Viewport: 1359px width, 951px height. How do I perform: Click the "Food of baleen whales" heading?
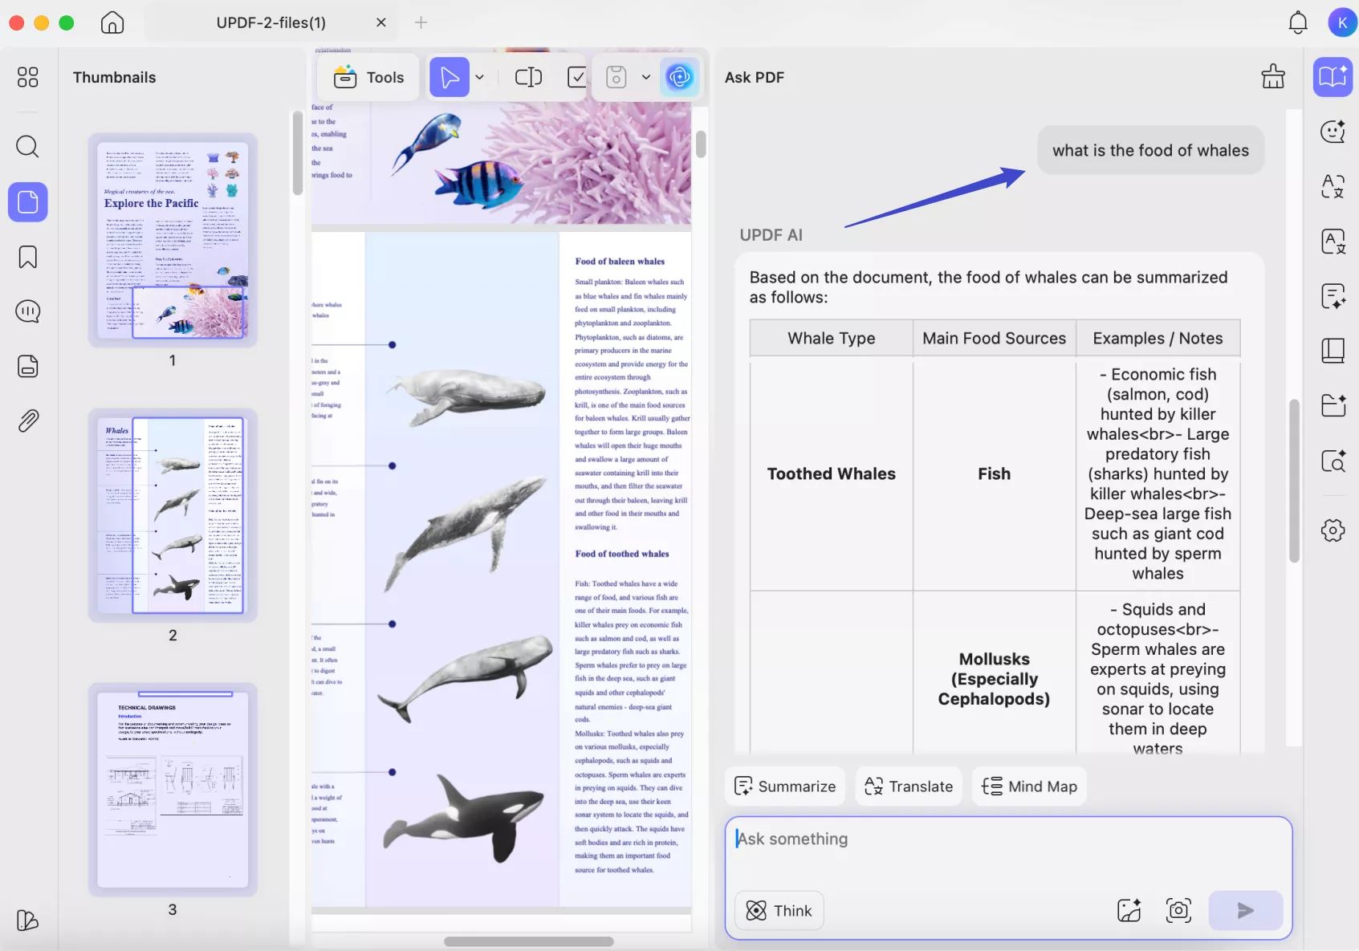tap(620, 261)
